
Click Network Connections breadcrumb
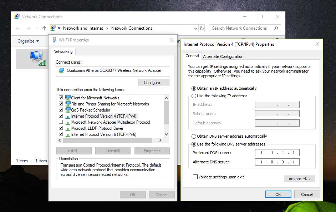point(132,28)
